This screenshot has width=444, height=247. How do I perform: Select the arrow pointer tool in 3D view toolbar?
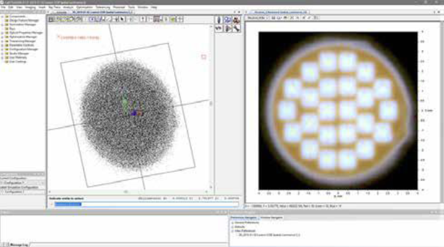click(123, 19)
